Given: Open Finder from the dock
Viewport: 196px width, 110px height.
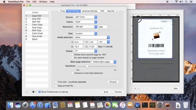Looking at the screenshot, I should tap(10, 105).
